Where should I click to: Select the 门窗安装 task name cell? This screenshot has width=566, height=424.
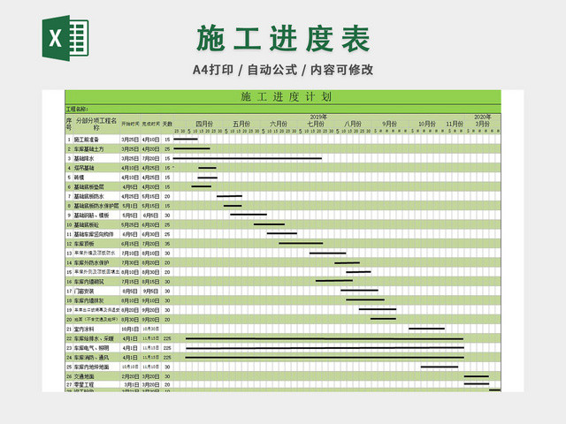pos(96,291)
